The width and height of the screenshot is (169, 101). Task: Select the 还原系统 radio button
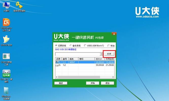[56, 45]
